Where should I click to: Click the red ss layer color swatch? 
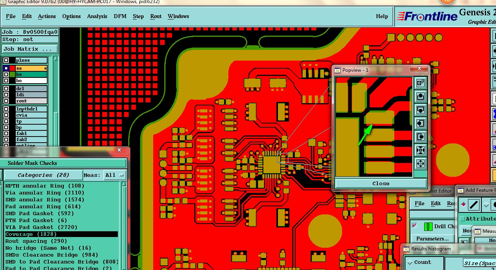click(13, 68)
